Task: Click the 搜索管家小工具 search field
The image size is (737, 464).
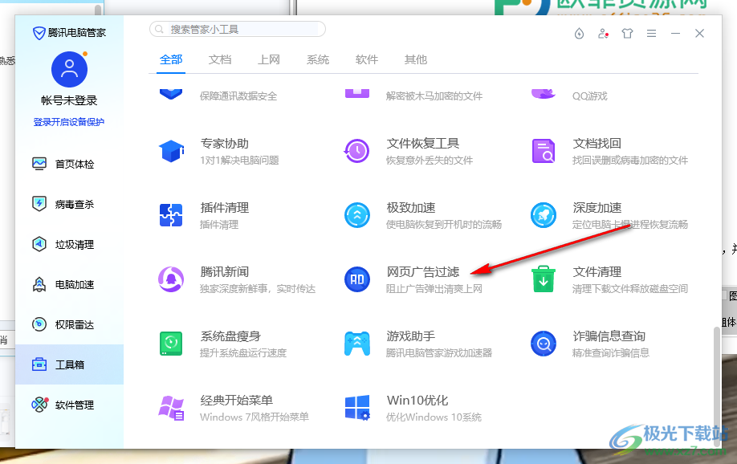Action: 238,29
